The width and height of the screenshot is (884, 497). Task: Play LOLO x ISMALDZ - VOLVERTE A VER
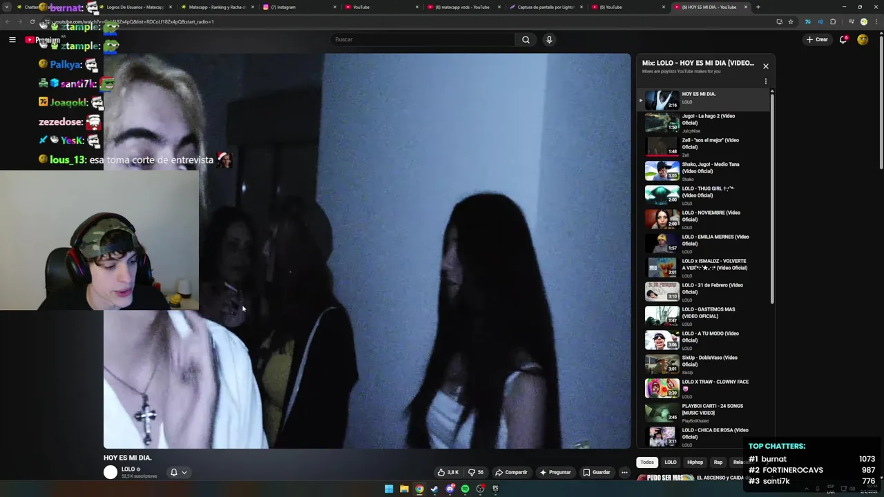coord(704,268)
